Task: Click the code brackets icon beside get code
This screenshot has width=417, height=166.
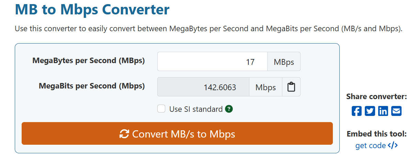Action: click(x=393, y=145)
